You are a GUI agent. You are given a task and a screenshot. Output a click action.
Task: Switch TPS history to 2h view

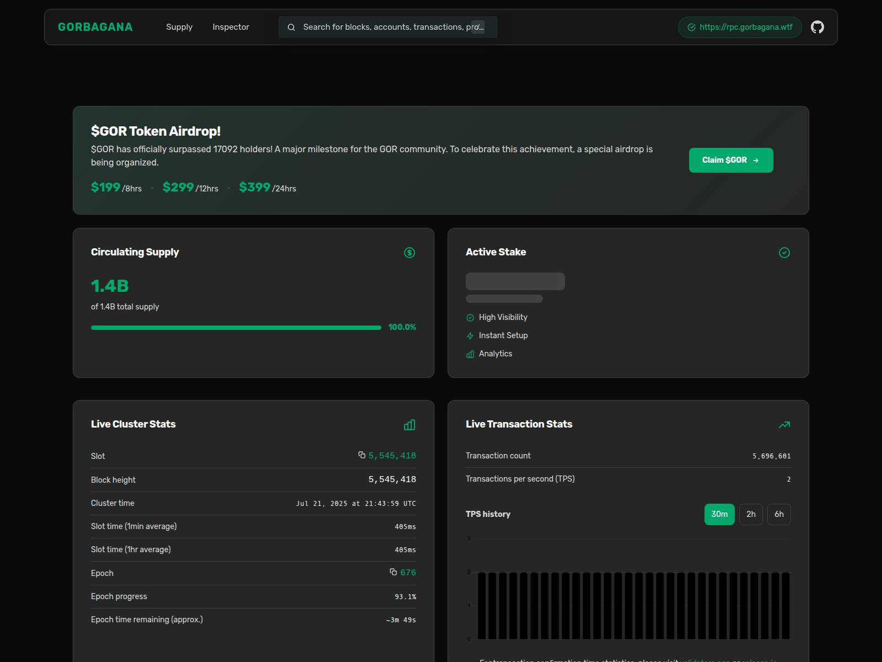(x=751, y=514)
